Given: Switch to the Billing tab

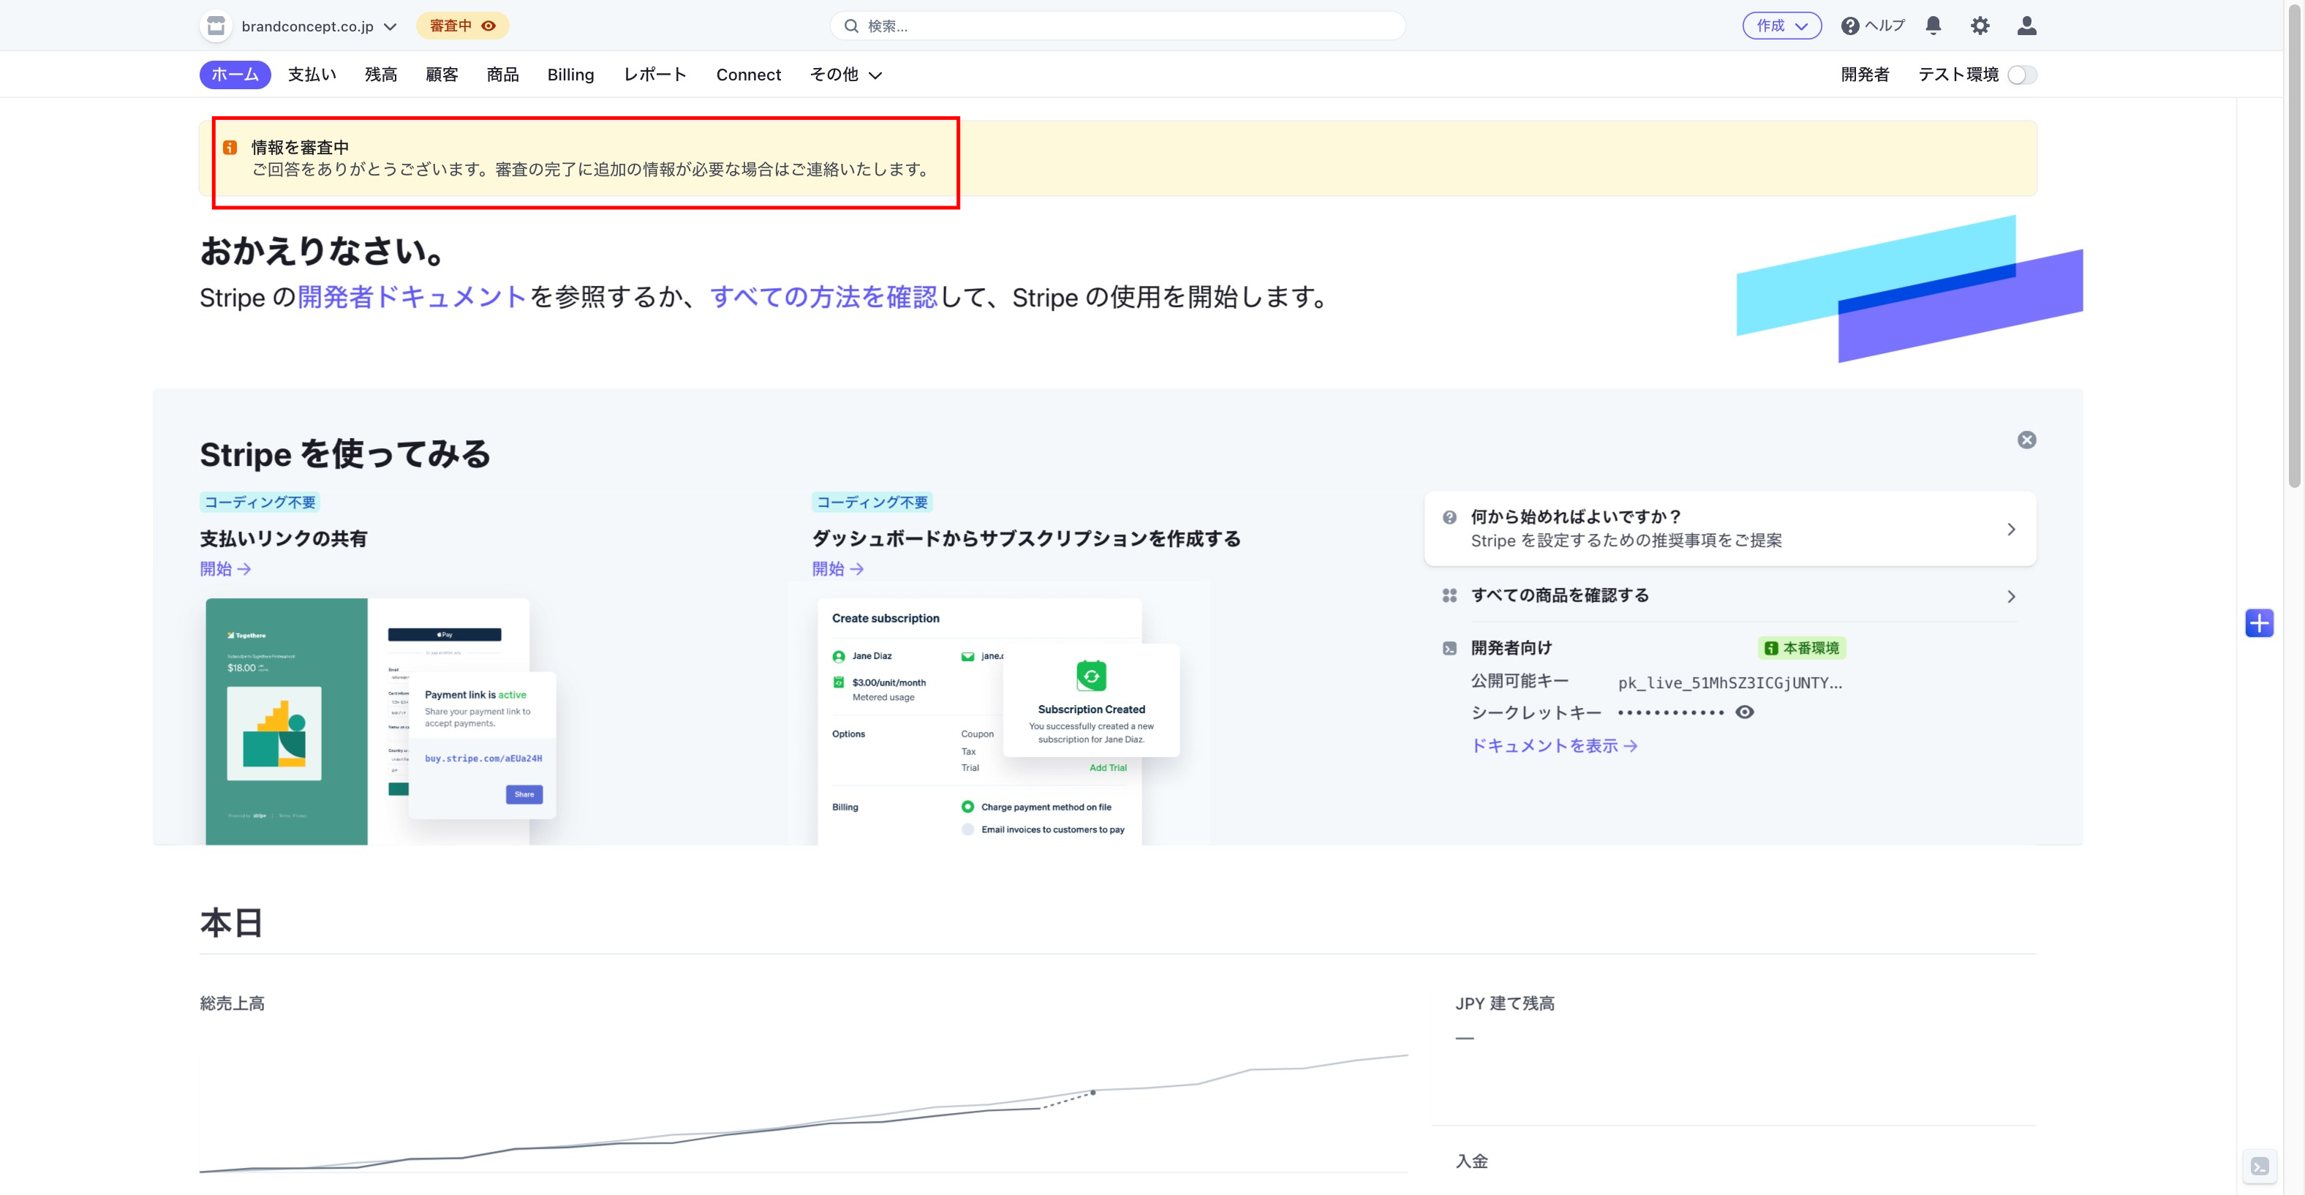Looking at the screenshot, I should 570,75.
